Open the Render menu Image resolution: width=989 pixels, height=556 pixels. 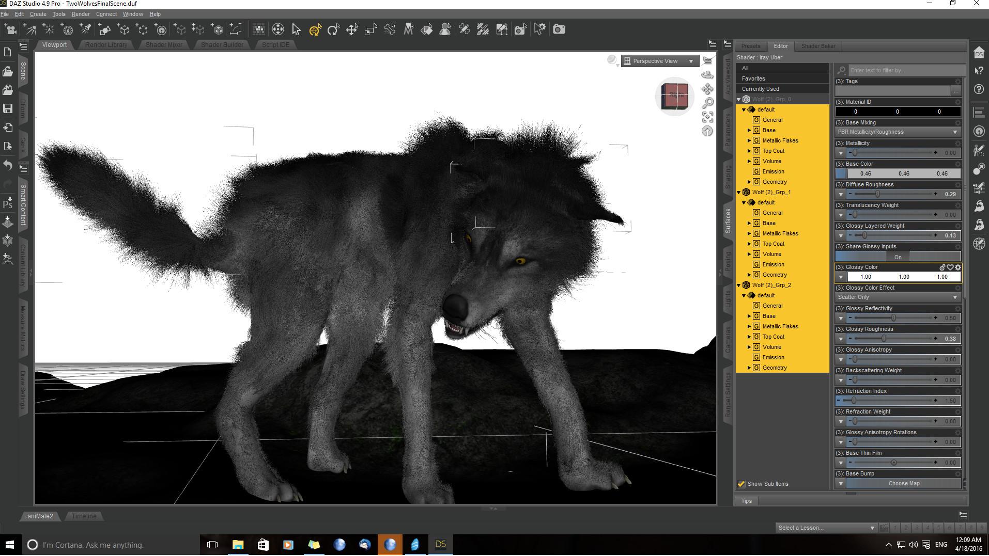pos(80,14)
